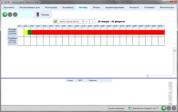The height and width of the screenshot is (112, 178).
Task: Click the green status light at top left
Action: click(5, 15)
